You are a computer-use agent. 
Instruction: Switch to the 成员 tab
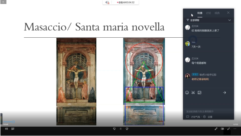click(217, 13)
